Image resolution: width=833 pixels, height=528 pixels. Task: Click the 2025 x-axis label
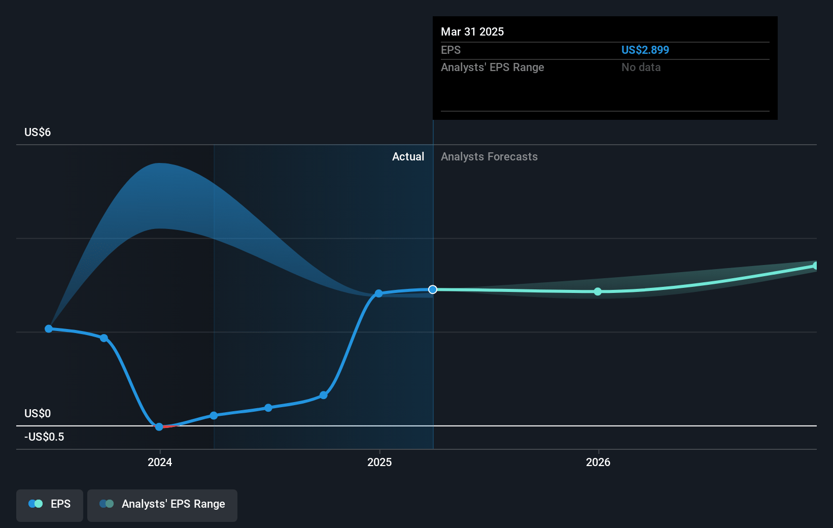[x=379, y=462]
